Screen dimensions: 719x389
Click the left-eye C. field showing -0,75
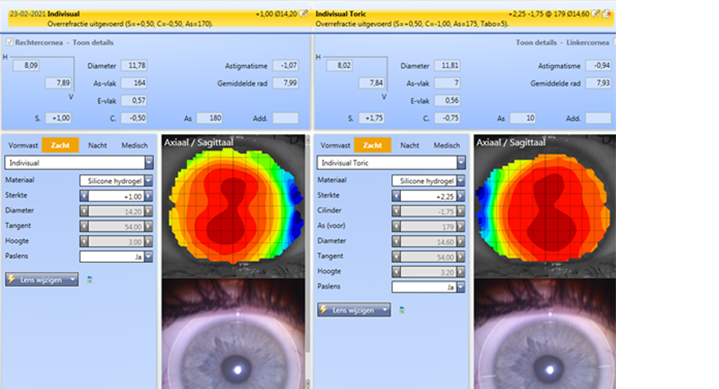click(447, 118)
